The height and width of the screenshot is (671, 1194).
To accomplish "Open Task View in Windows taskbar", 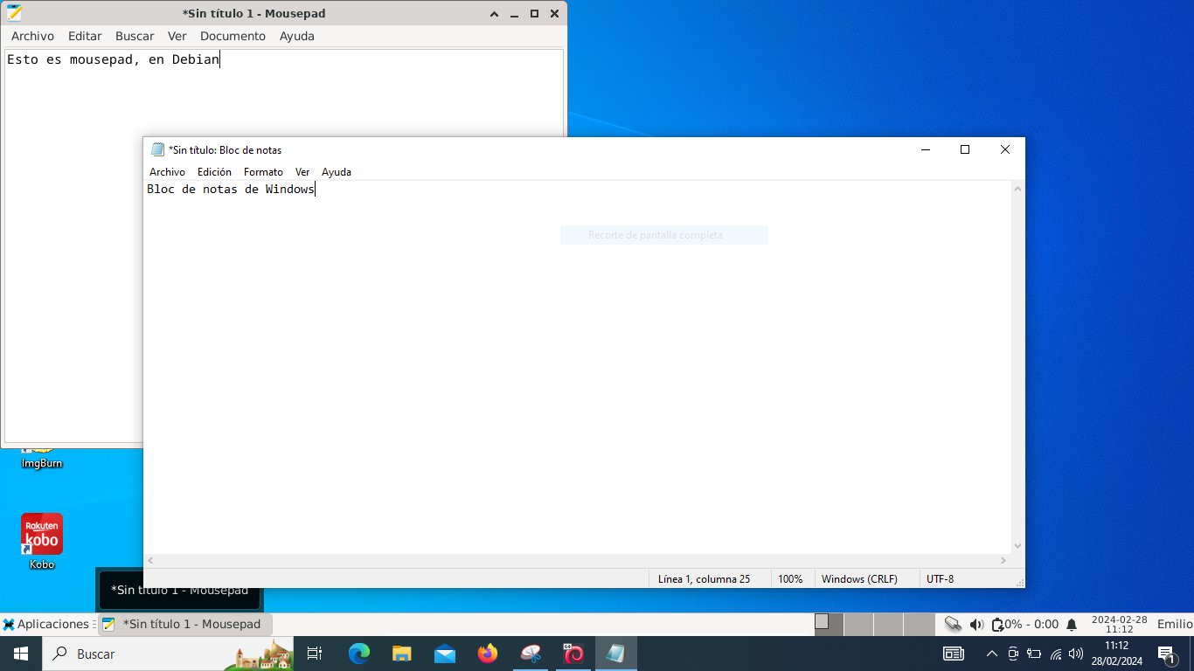I will (x=315, y=654).
